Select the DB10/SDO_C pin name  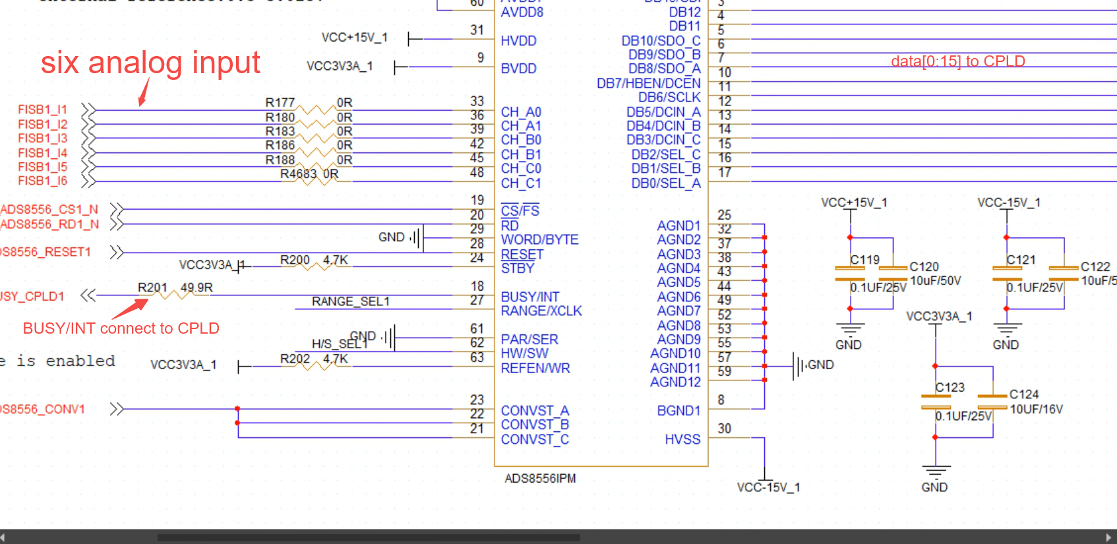tap(661, 41)
